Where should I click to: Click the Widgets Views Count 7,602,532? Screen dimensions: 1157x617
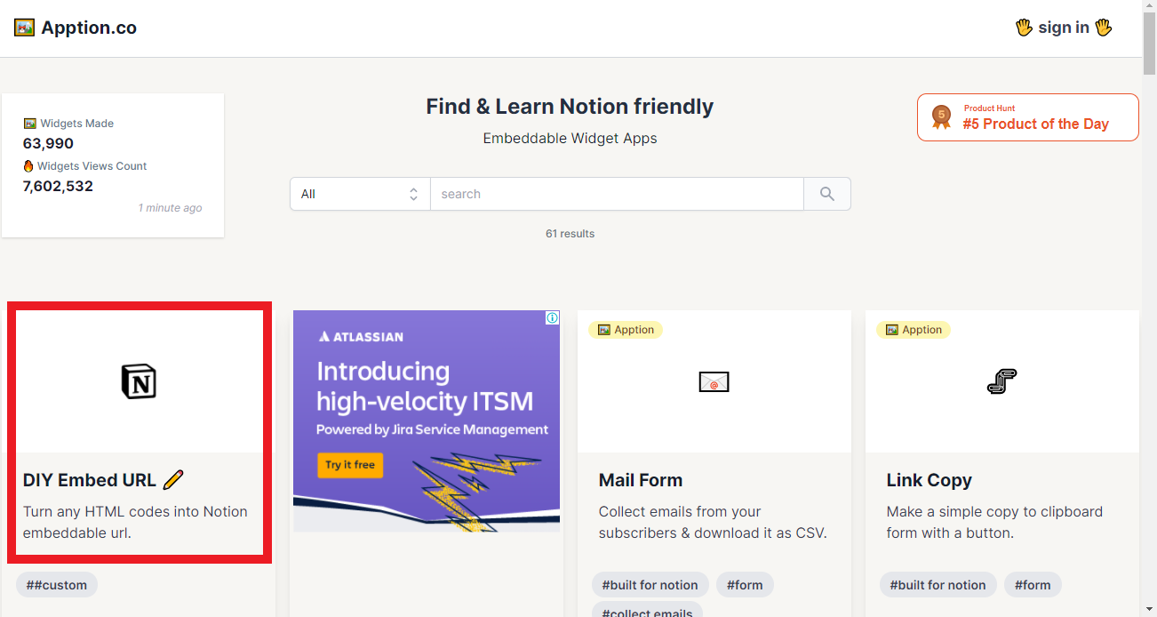tap(58, 187)
